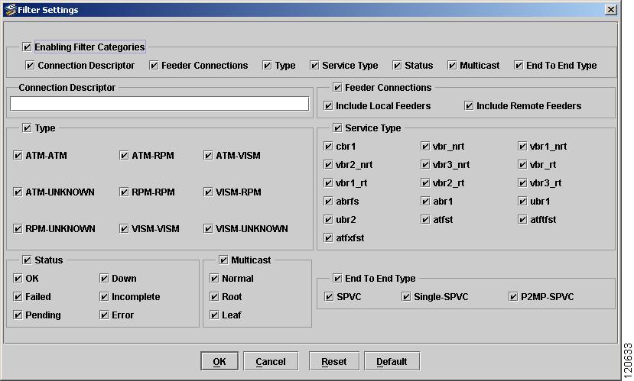Screen dimensions: 634x381
Task: Click the Filter Settings title bar icon
Action: (10, 9)
